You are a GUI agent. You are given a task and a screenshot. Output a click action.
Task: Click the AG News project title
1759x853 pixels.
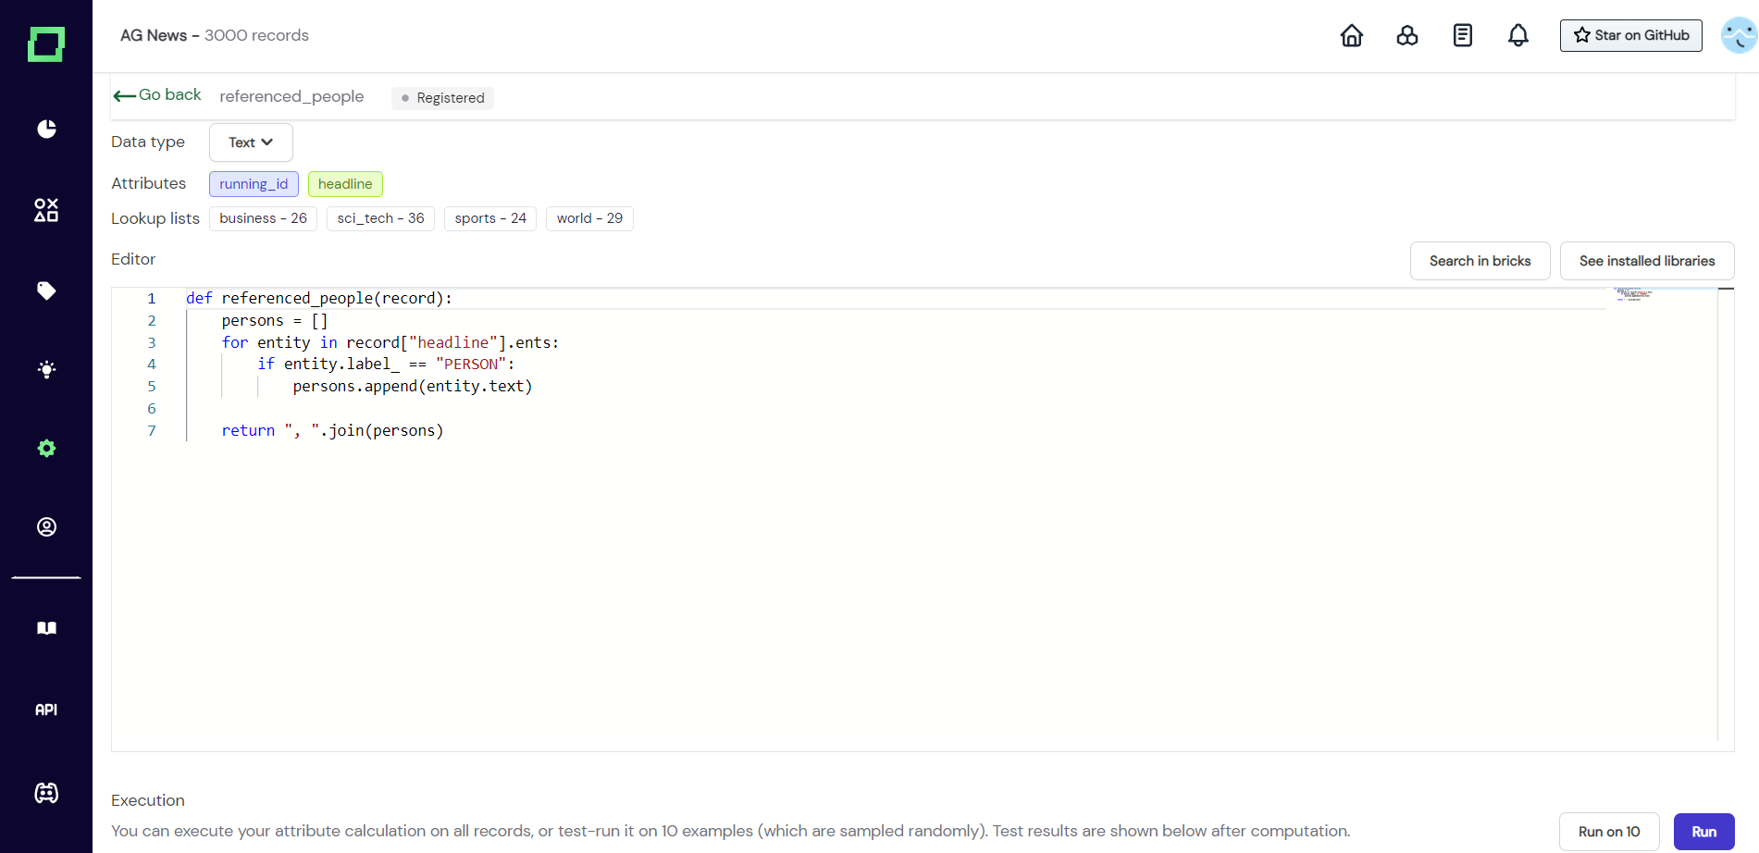[154, 35]
